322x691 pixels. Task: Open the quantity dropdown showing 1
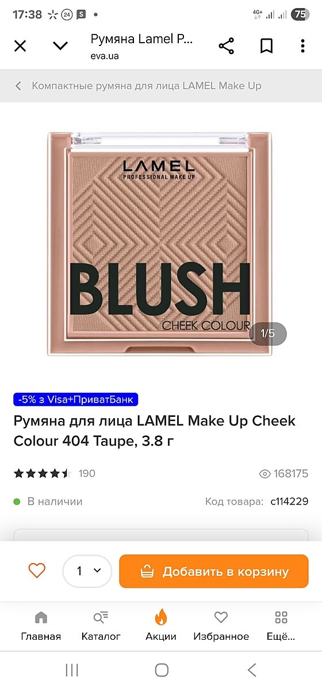(x=87, y=571)
